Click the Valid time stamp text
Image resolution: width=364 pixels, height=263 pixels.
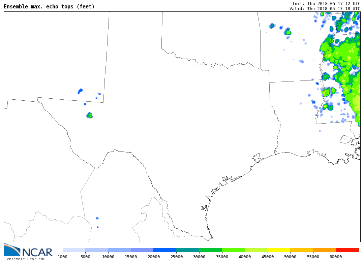325,9
